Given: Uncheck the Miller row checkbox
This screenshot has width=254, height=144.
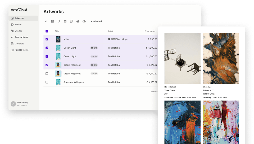Looking at the screenshot, I should [47, 39].
